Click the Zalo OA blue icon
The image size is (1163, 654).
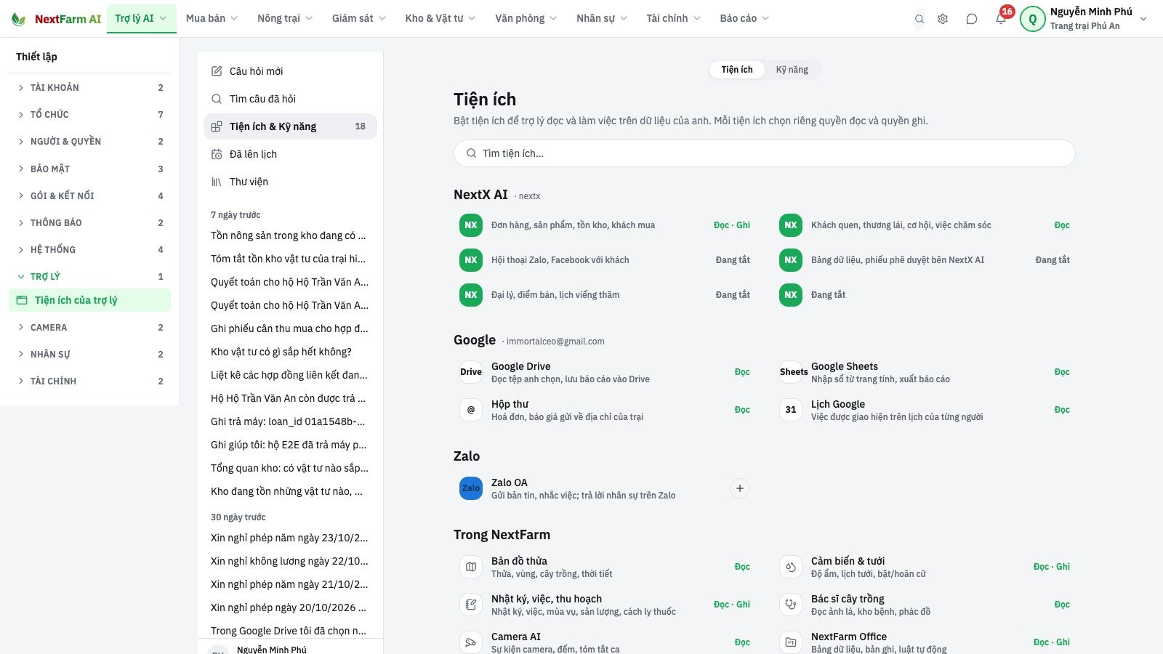point(471,488)
